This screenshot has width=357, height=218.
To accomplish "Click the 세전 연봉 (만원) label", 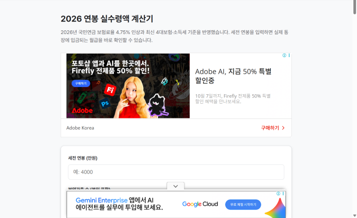I will [x=83, y=158].
